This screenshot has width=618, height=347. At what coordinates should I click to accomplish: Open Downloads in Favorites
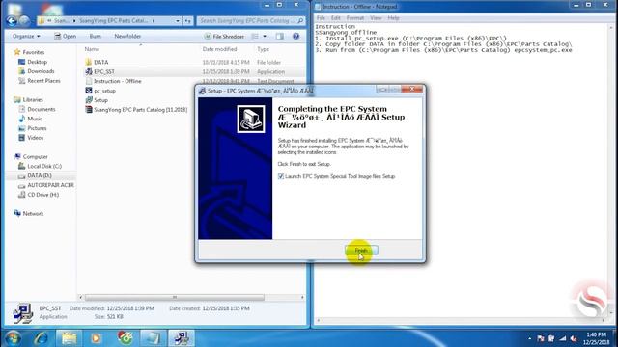pyautogui.click(x=41, y=71)
